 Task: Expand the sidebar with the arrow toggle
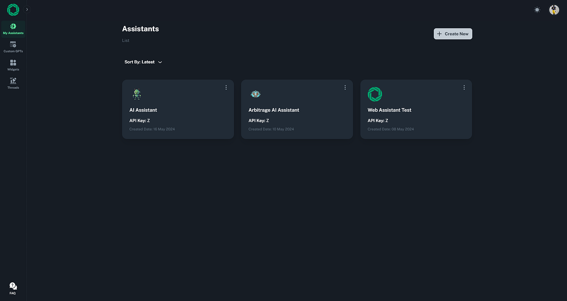27,9
